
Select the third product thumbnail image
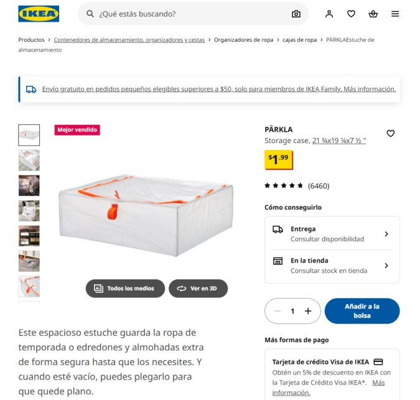[x=29, y=185]
